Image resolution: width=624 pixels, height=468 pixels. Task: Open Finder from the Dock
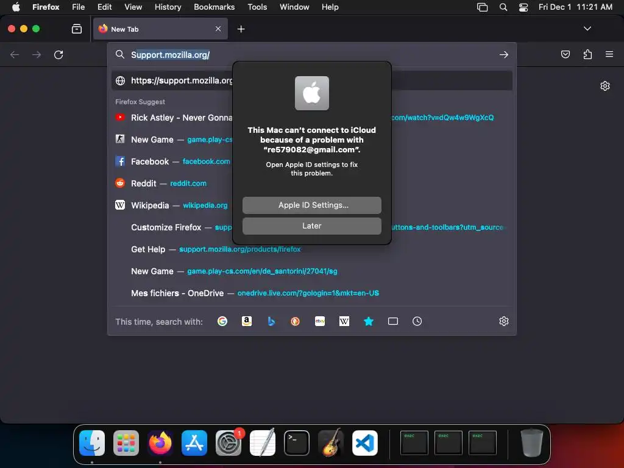point(92,443)
